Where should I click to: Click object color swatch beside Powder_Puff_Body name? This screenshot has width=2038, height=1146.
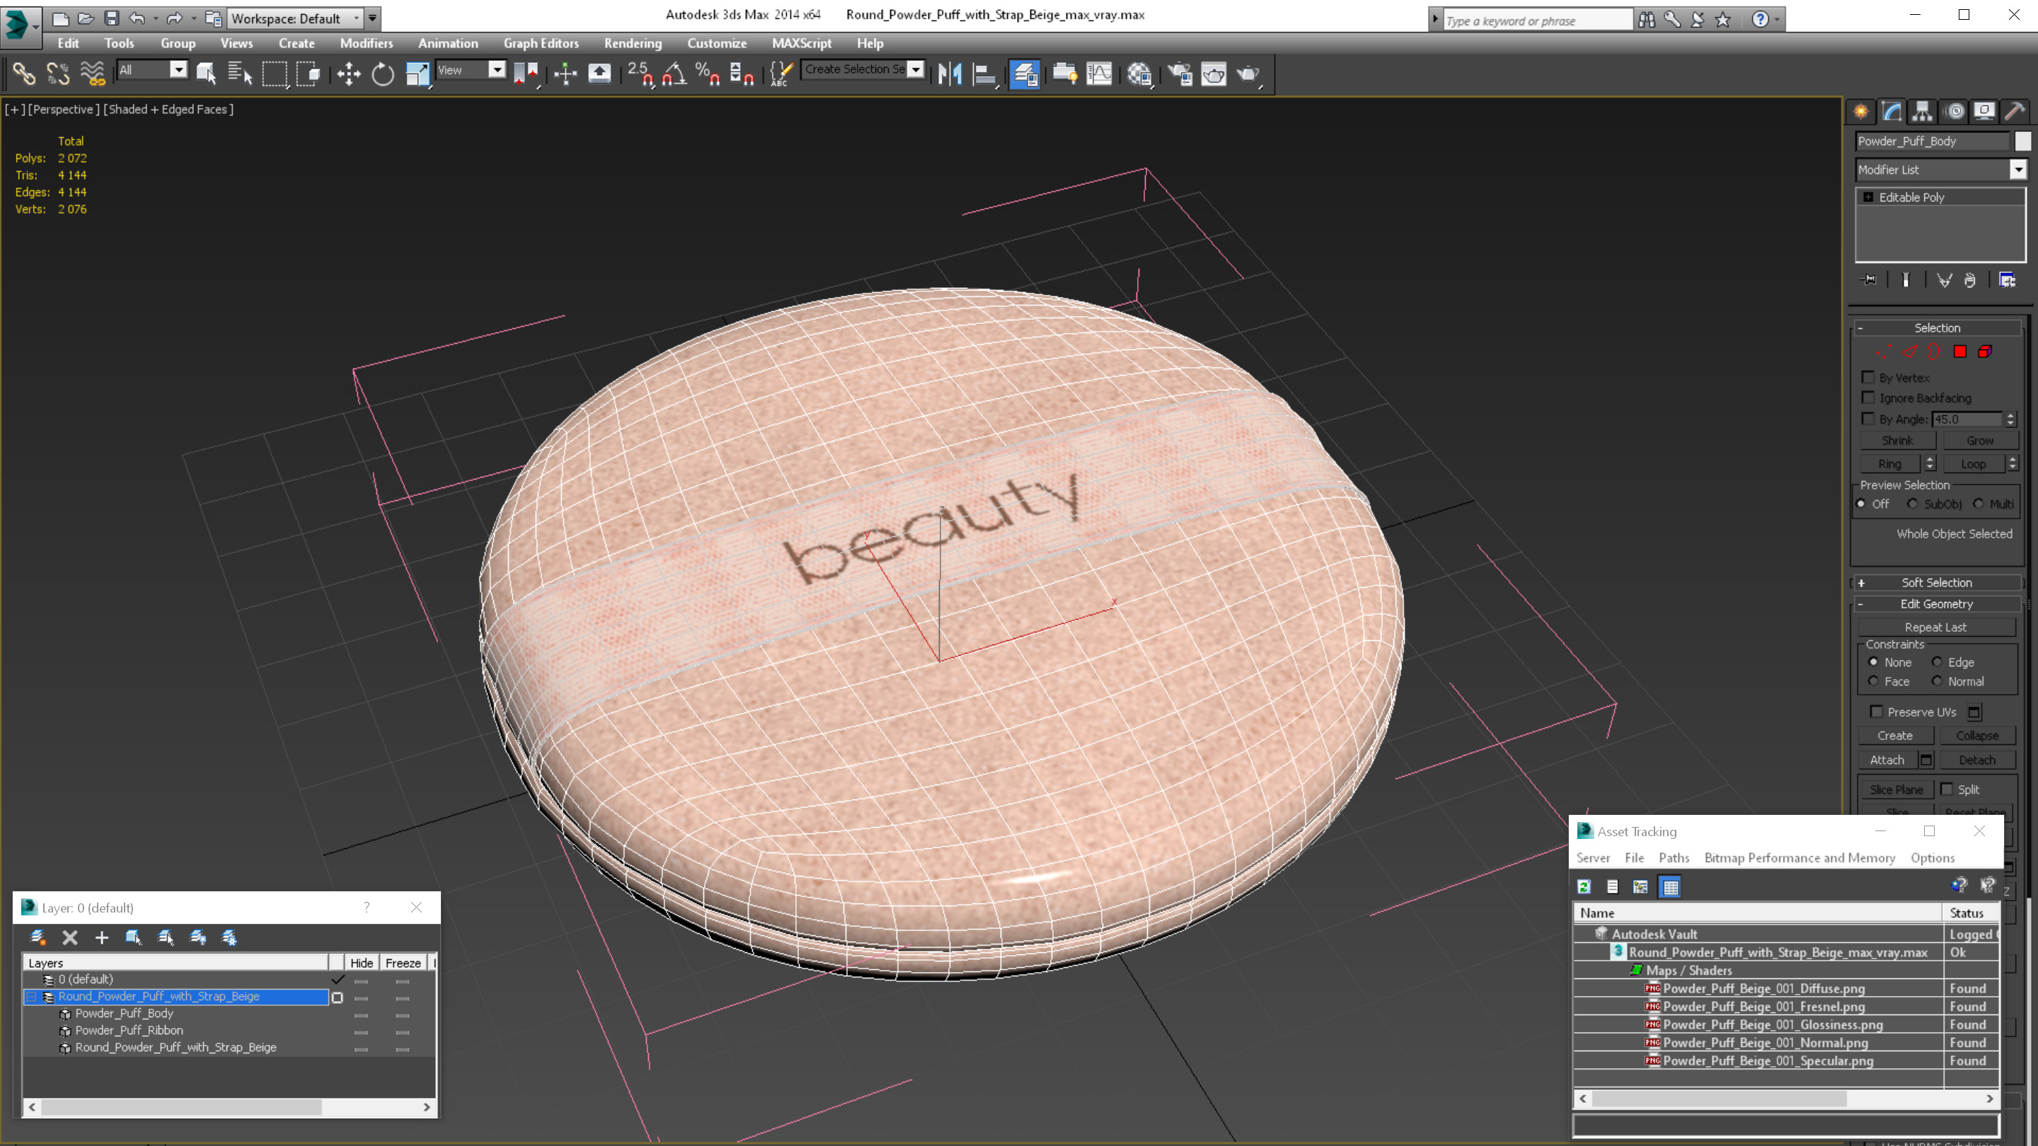pyautogui.click(x=2022, y=141)
